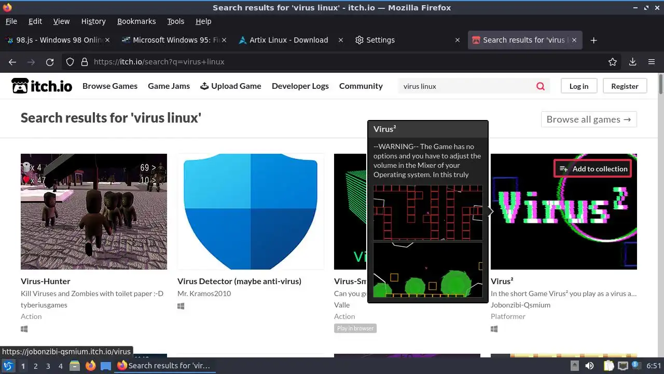Go back to the previous page
The width and height of the screenshot is (664, 374).
(x=12, y=62)
